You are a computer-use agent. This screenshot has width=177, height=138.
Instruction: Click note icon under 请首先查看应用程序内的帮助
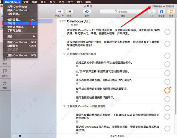click(x=77, y=121)
